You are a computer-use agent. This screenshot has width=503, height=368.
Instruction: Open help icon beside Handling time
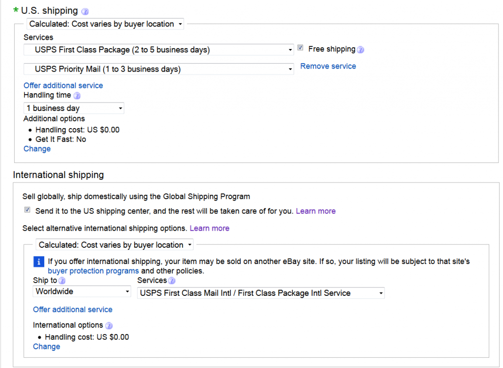click(77, 96)
